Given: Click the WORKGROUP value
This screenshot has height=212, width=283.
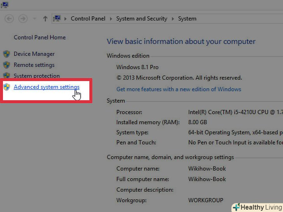Looking at the screenshot, I should 206,200.
